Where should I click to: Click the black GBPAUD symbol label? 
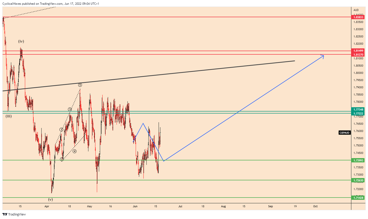(344, 133)
